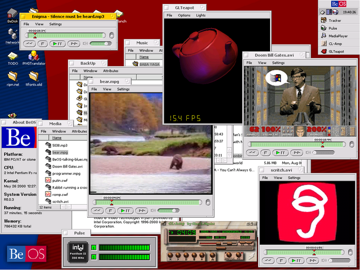360x270 pixels.
Task: Click the putin.swf file icon
Action: pos(48,180)
